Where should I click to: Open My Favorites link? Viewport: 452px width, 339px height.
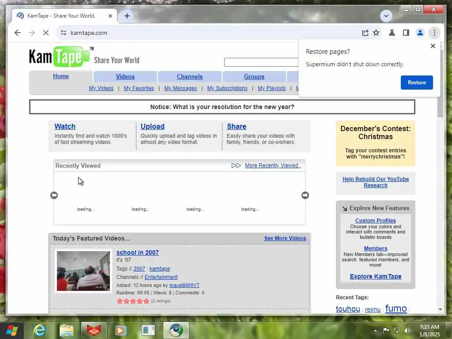pos(139,88)
